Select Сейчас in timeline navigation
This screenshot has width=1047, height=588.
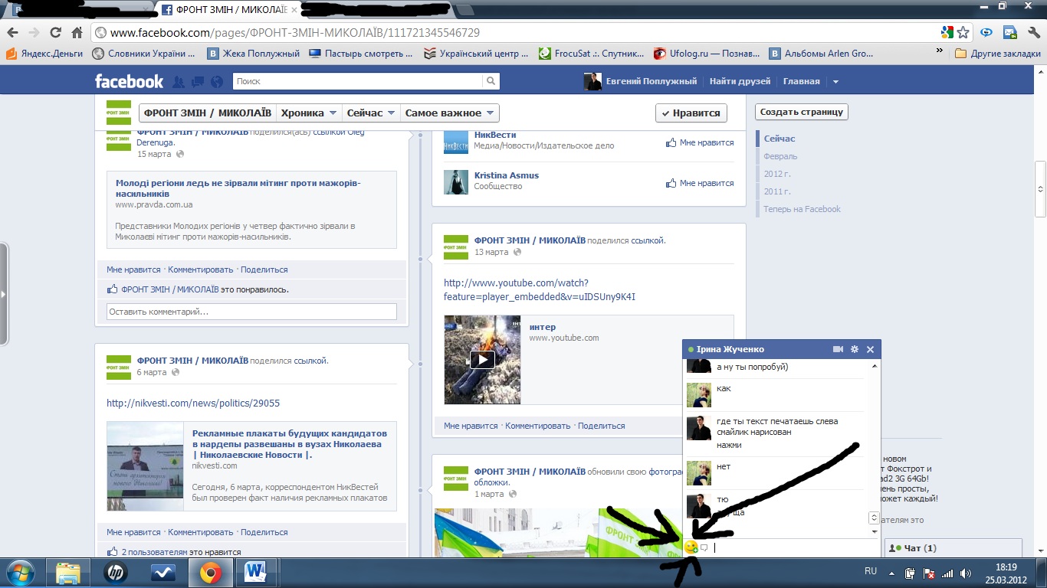pyautogui.click(x=780, y=139)
